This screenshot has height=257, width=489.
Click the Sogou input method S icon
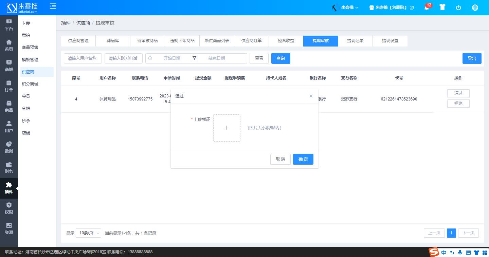click(434, 252)
